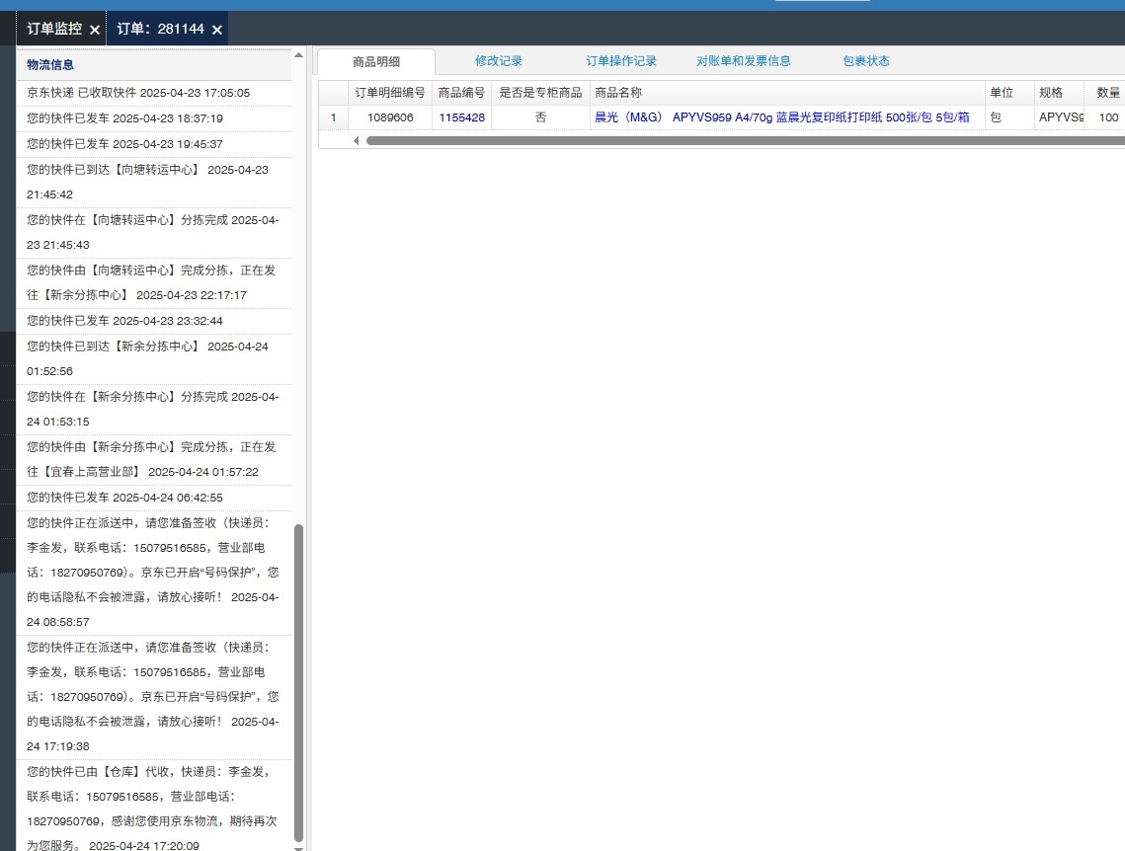The image size is (1125, 851).
Task: Click the 物流信息 panel header
Action: click(x=154, y=64)
